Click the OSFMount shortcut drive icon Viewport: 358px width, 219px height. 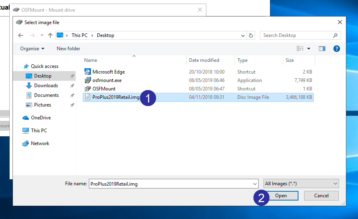pyautogui.click(x=87, y=89)
